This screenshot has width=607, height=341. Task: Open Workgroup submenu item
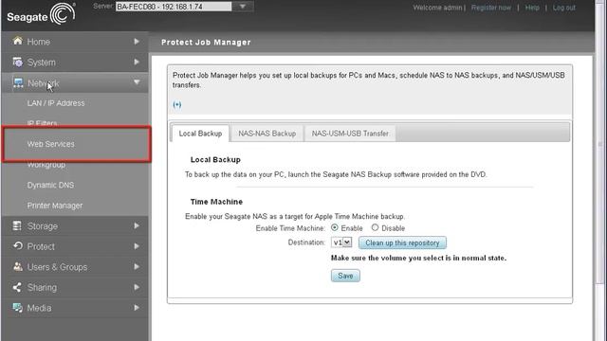46,165
